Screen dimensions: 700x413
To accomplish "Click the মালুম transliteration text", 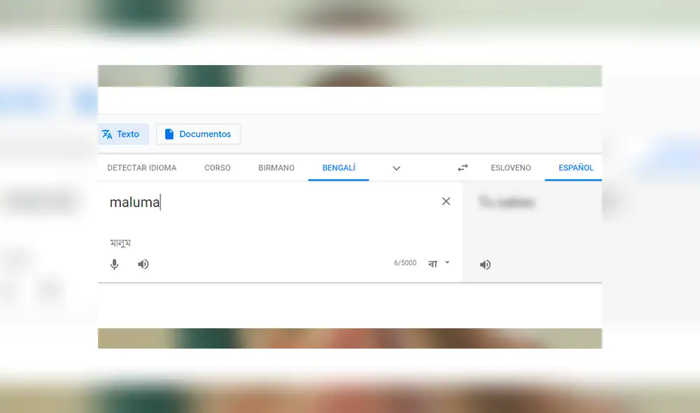I will pos(120,241).
